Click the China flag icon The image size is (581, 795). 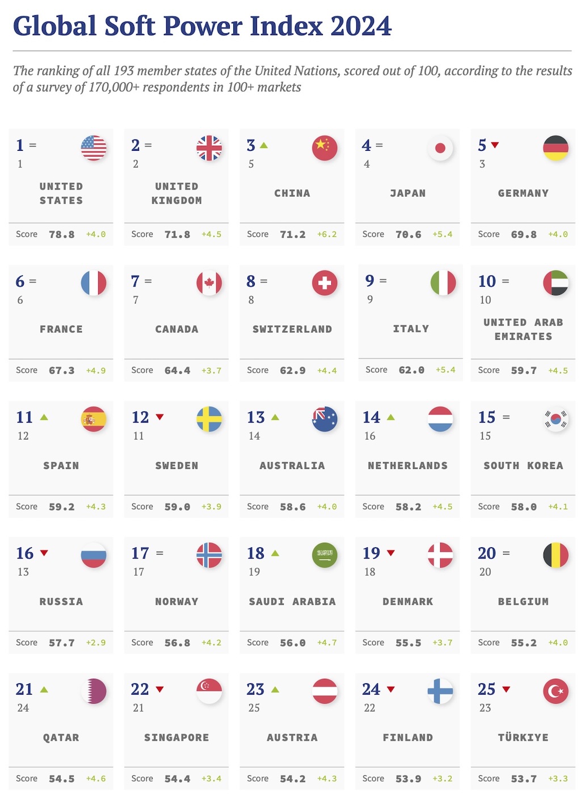[x=325, y=148]
